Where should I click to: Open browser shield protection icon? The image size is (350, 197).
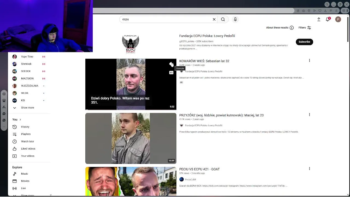tap(309, 11)
